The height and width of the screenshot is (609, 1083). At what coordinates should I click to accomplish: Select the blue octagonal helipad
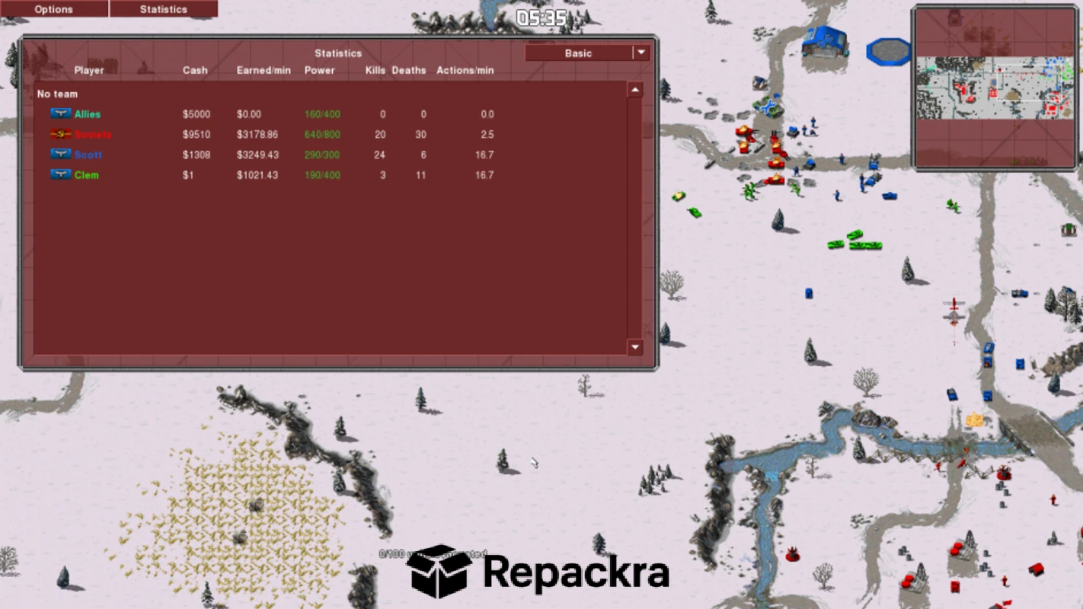[889, 52]
